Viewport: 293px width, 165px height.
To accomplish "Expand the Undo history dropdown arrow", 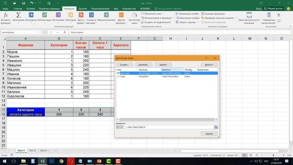I will pyautogui.click(x=35, y=3).
